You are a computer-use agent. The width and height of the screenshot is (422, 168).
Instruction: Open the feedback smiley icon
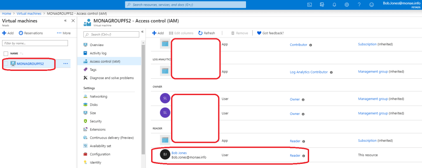(372, 5)
